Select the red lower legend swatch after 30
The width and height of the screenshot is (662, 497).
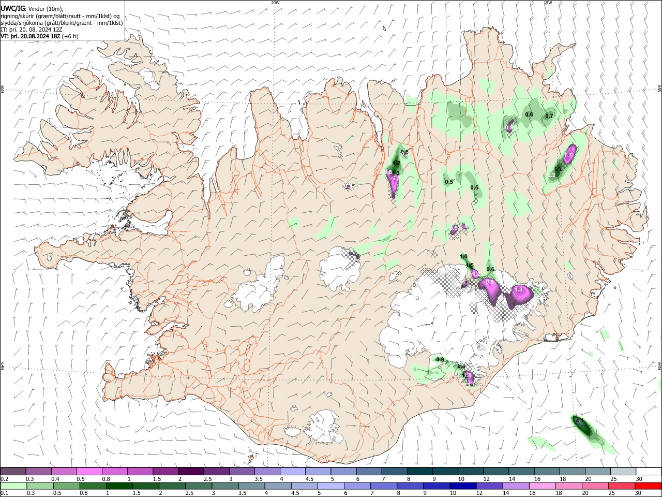point(648,486)
